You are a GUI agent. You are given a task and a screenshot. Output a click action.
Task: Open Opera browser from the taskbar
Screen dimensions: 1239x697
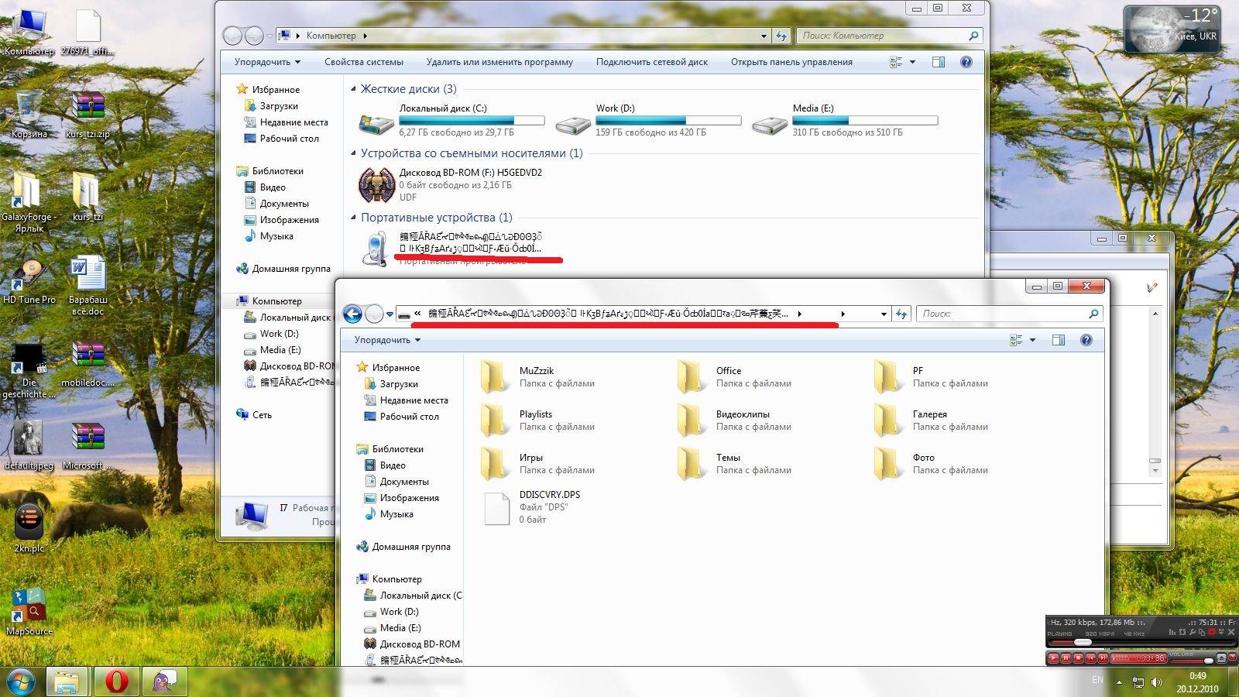click(x=117, y=682)
